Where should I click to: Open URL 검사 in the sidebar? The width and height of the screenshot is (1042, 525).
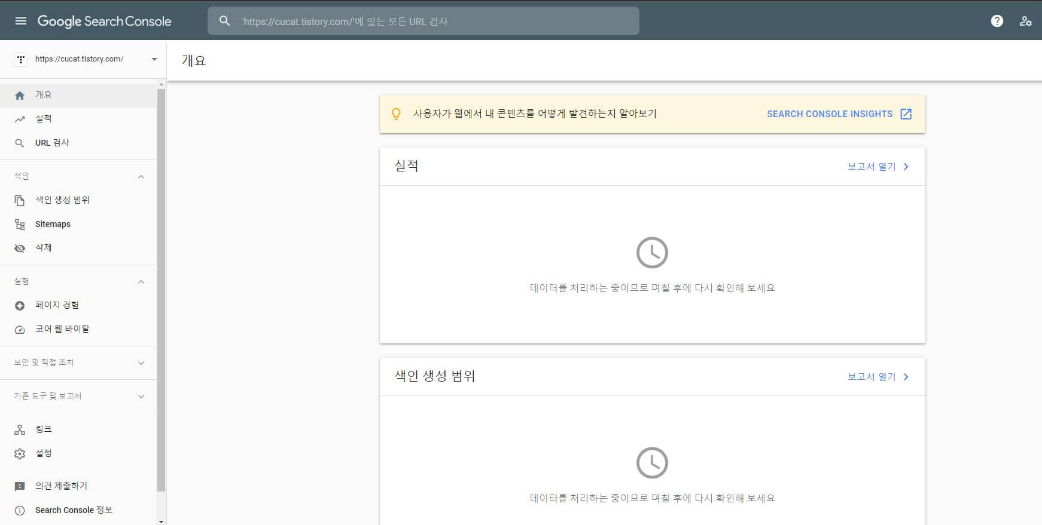(78, 143)
